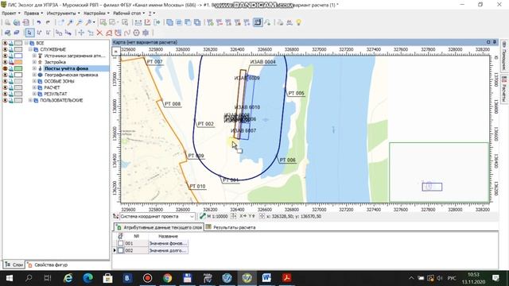Open dropdown arrow beside zoom wand tool
This screenshot has width=509, height=286.
(94, 22)
